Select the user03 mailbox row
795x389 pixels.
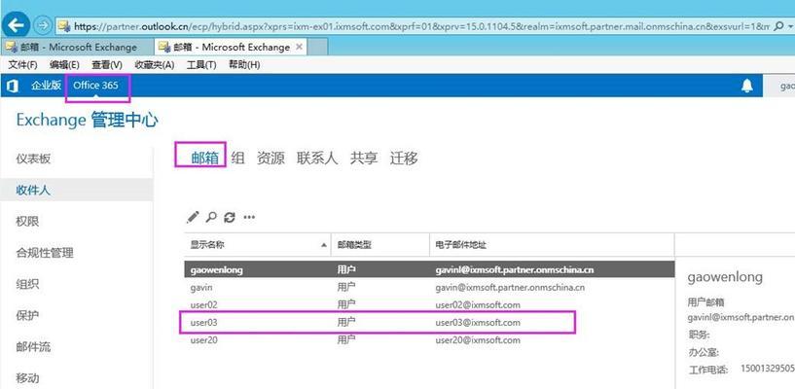[x=429, y=323]
